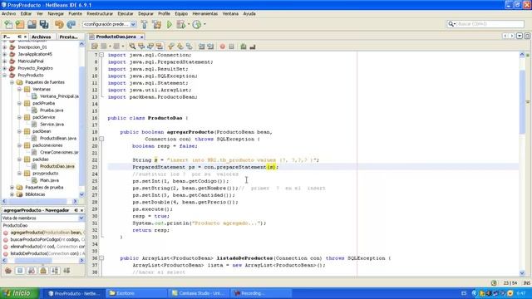Select listadoDeProductos method in Navigator

pos(47,253)
